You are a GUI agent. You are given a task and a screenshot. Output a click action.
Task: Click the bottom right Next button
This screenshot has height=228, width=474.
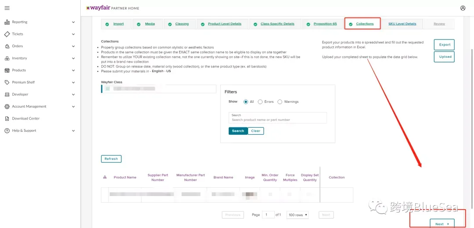pos(442,224)
